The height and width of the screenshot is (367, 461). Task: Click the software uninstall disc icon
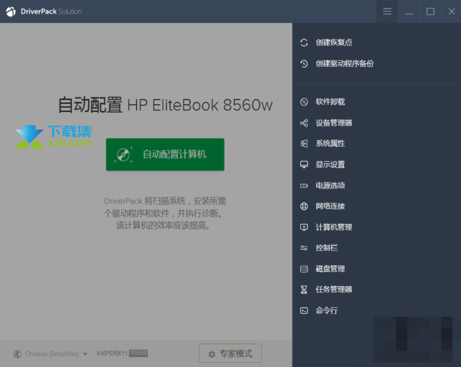304,102
